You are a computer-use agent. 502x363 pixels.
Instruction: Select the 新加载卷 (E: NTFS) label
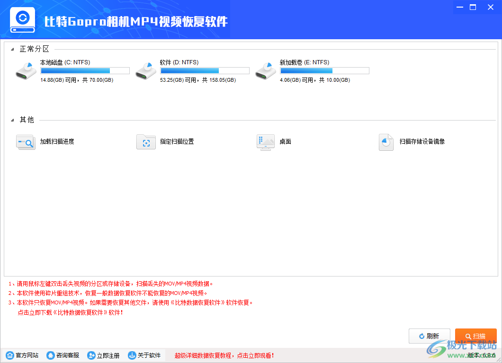click(305, 62)
